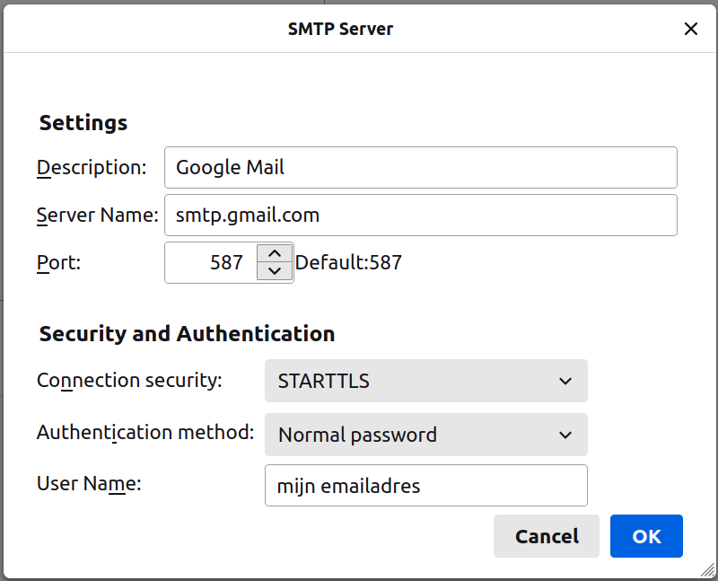Click the User Name input field

(425, 485)
